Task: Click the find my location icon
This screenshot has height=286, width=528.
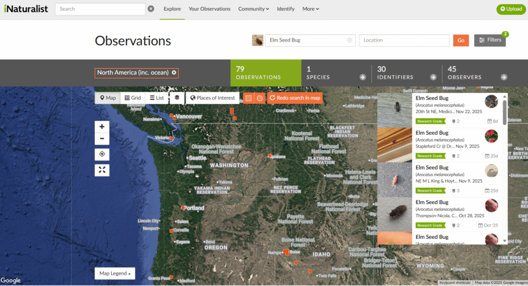Action: [102, 154]
